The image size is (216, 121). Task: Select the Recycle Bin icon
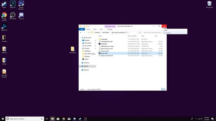pos(209,4)
